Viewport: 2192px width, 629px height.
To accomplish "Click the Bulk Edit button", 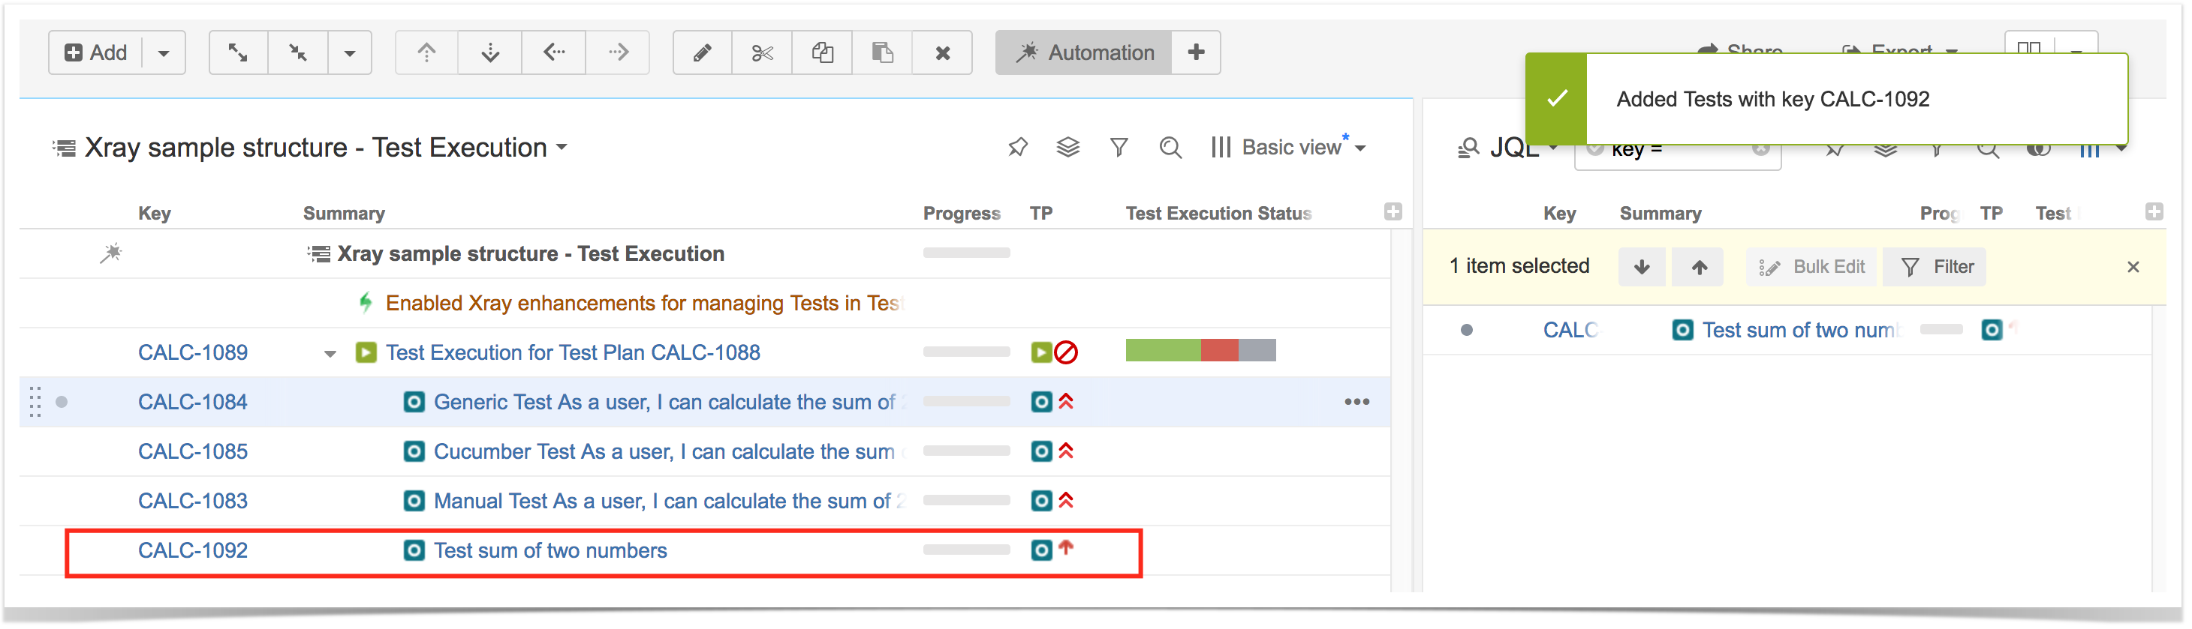I will coord(1811,267).
